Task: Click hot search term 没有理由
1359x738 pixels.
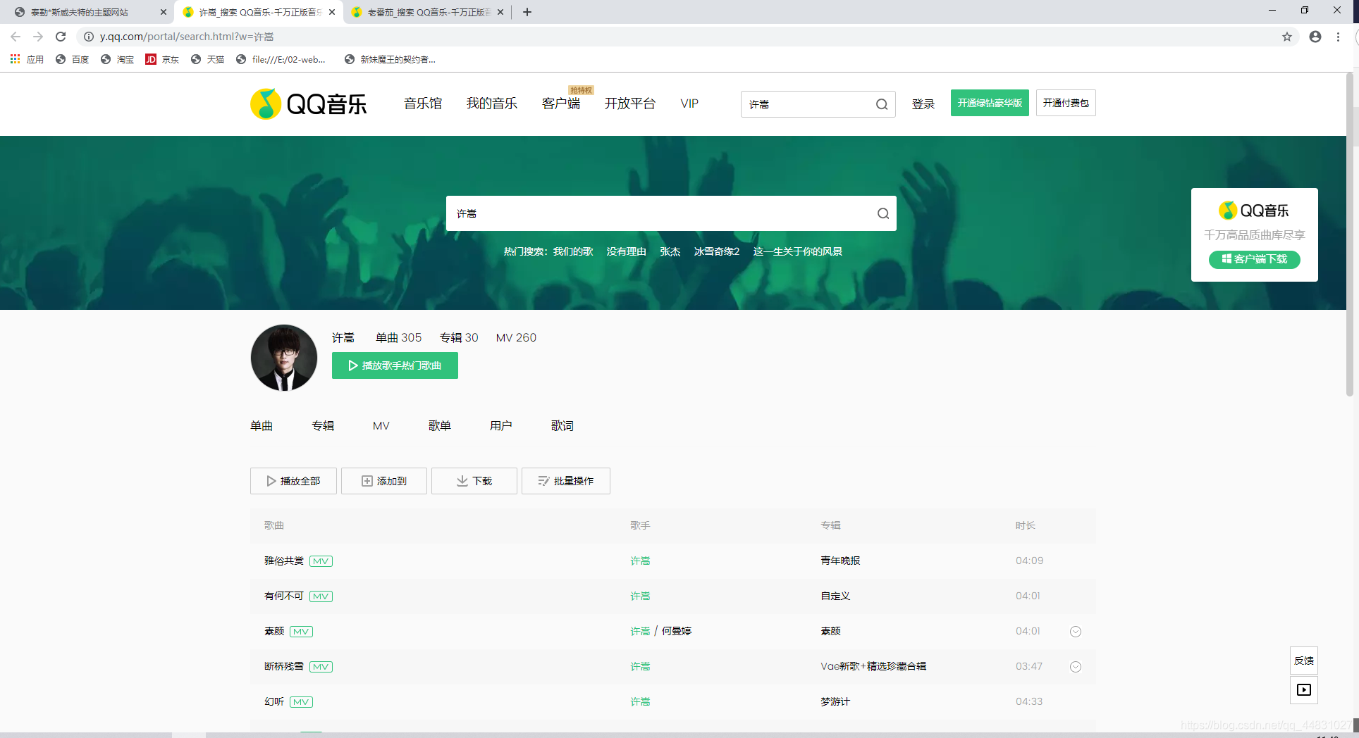Action: [626, 251]
